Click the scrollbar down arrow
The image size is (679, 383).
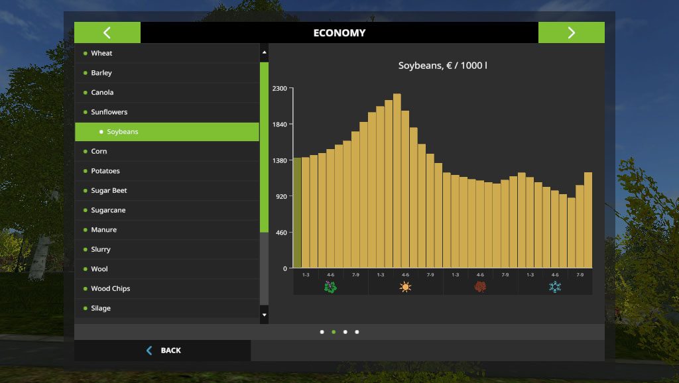264,314
